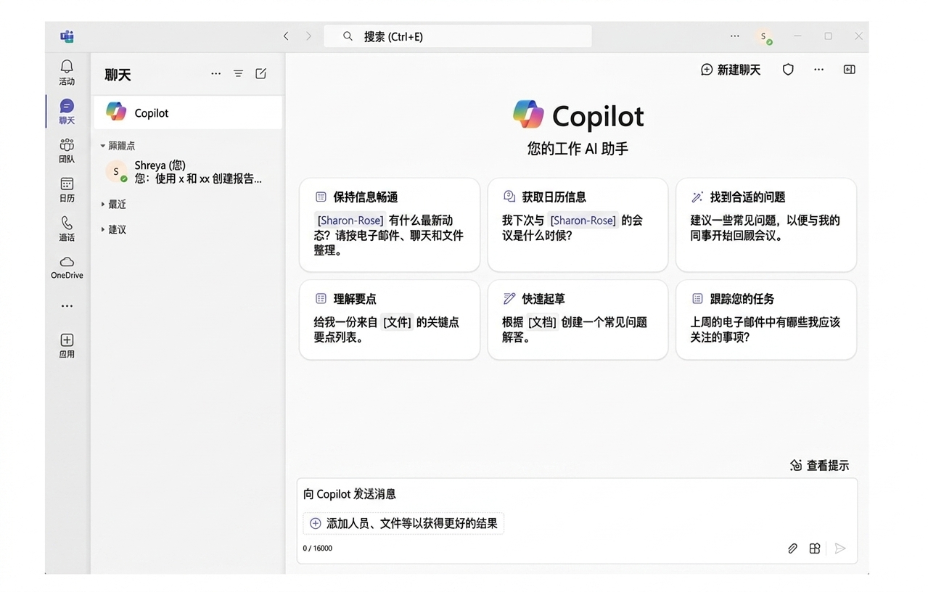Click the 聊天 heading in chat pane
Image resolution: width=928 pixels, height=592 pixels.
pyautogui.click(x=118, y=75)
